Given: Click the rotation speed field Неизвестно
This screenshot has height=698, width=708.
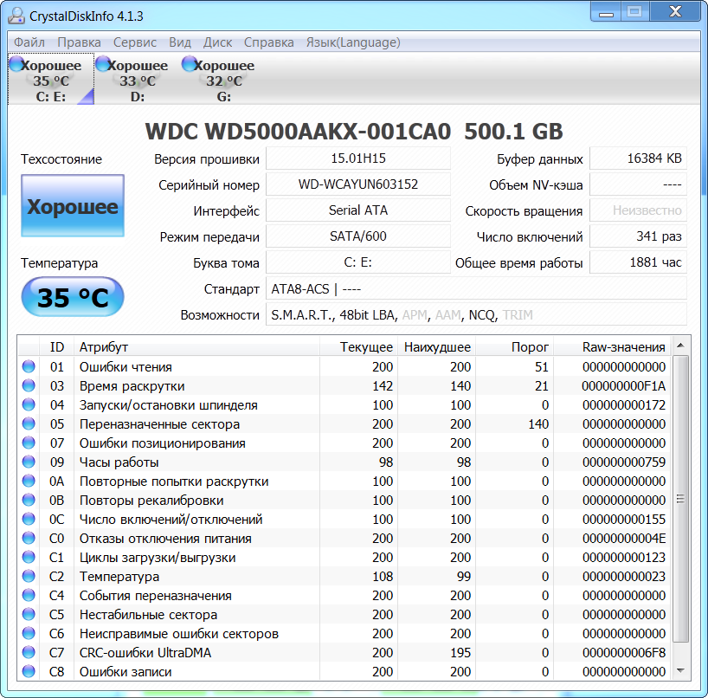Looking at the screenshot, I should (638, 210).
